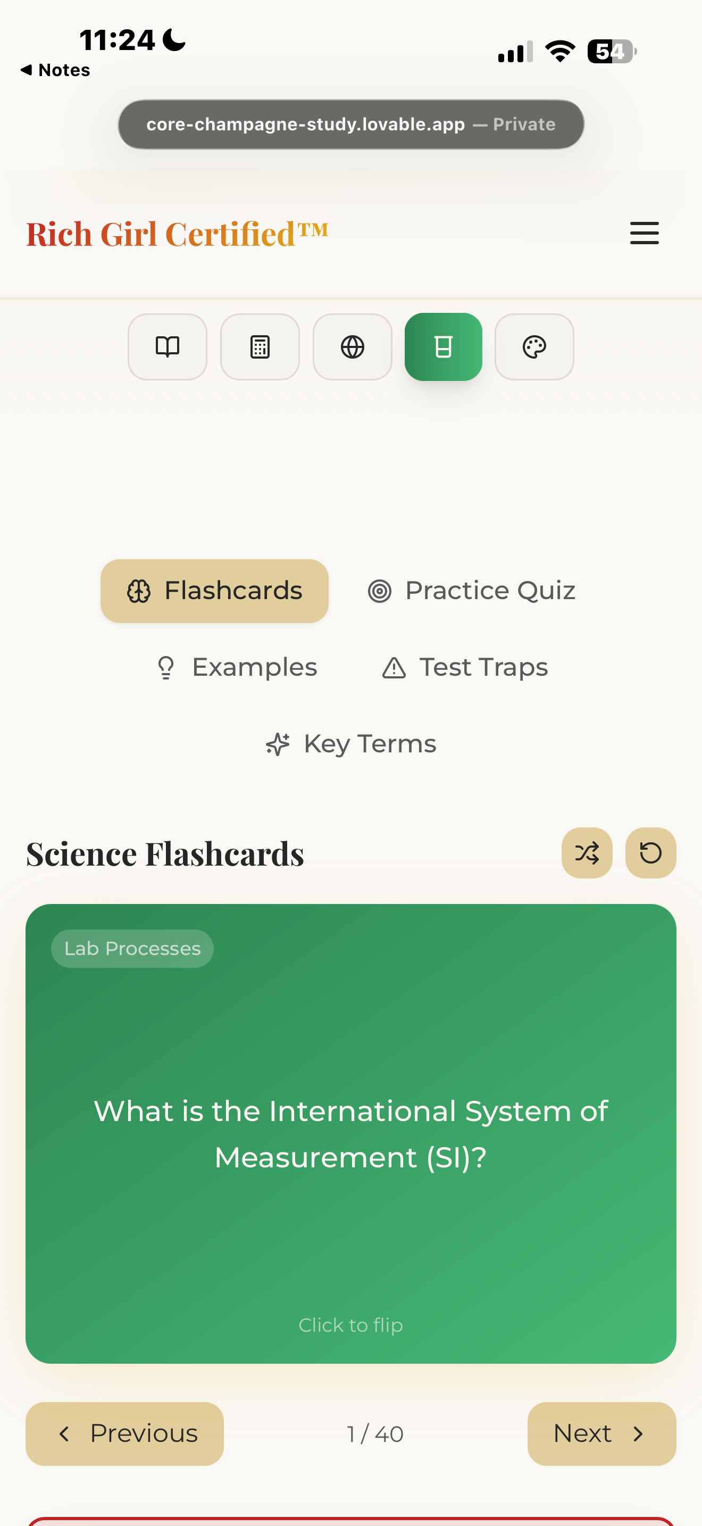
Task: Open the Examples tab
Action: pos(237,667)
